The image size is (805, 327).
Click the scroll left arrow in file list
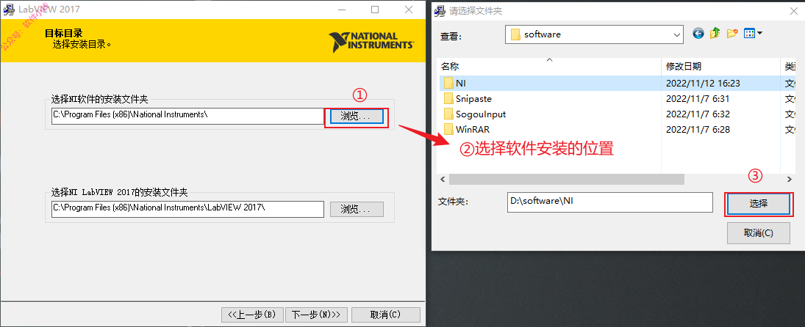443,179
